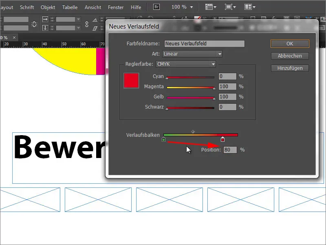Click the Farbfeldname text field
Screen dimensions: 326x245
[205, 44]
